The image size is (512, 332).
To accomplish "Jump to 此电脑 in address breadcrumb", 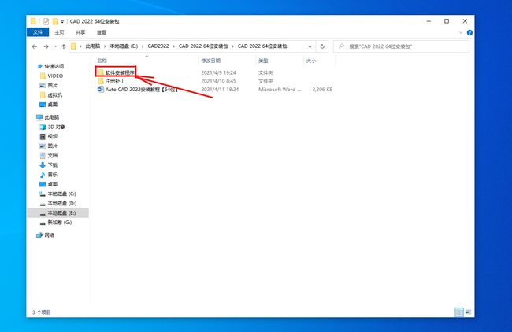I will [x=93, y=46].
